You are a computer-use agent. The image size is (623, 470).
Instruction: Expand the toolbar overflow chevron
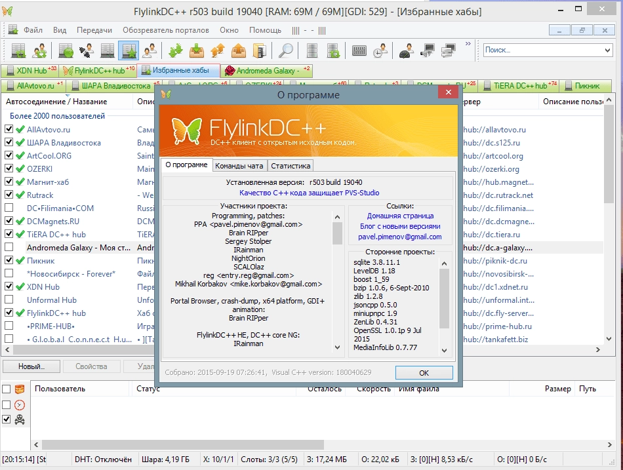[468, 44]
